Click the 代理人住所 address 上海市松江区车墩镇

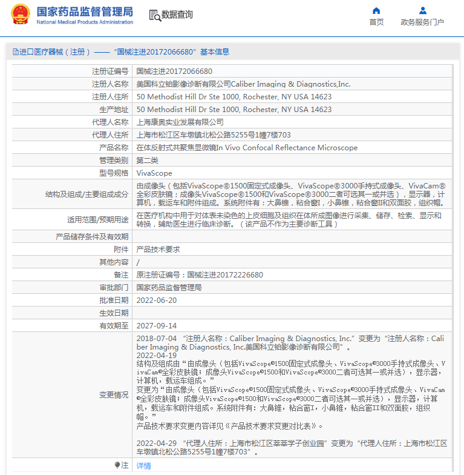213,135
